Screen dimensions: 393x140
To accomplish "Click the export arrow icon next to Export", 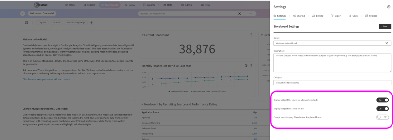I will coord(332,16).
